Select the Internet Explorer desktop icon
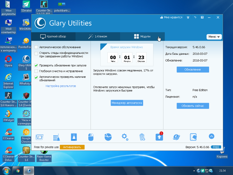Screen dimensions: 233x175 [8, 81]
